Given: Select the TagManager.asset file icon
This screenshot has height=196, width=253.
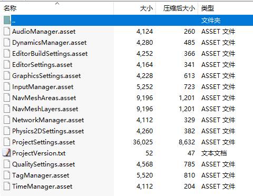Looking at the screenshot, I should tap(7, 175).
